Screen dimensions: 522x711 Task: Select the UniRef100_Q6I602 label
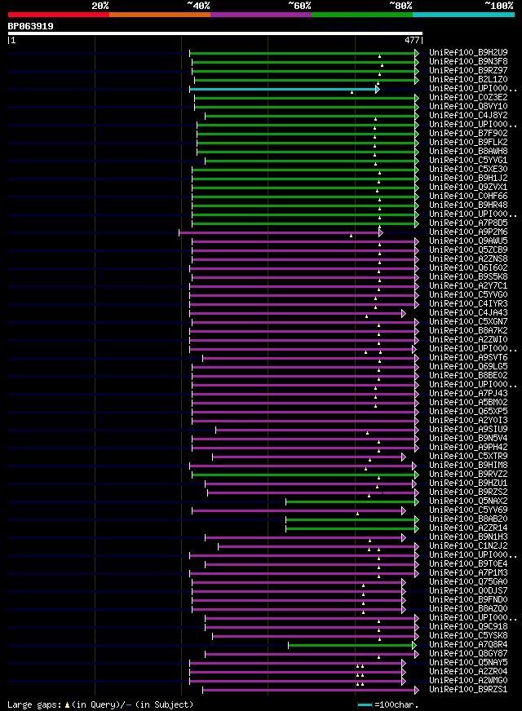pos(468,268)
